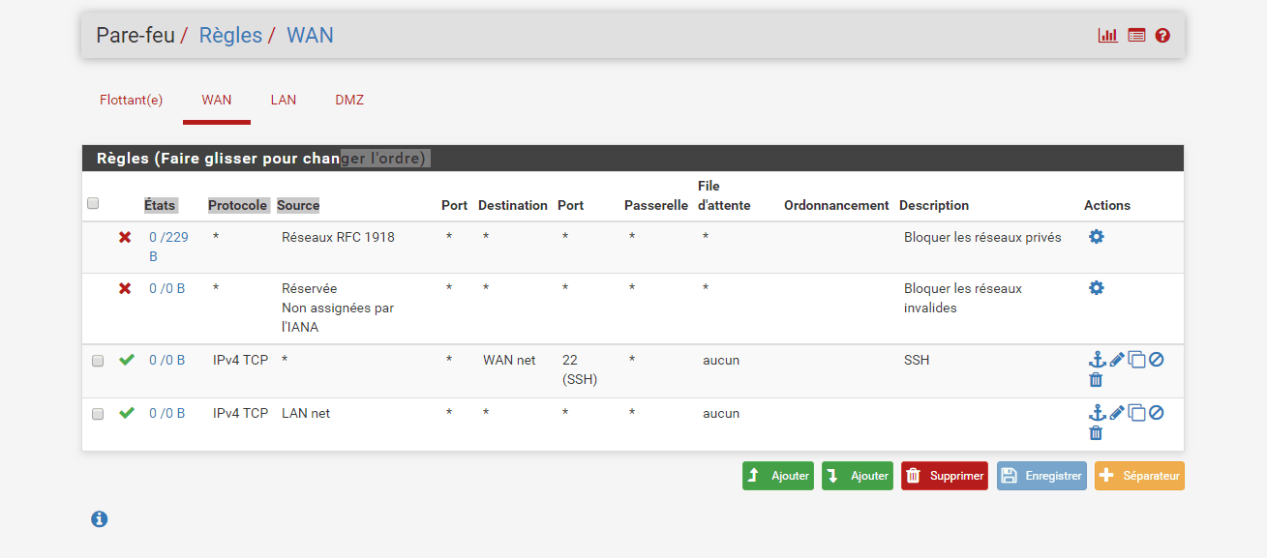Click 'Bloquer les réseaux invalides' description
This screenshot has height=558, width=1267.
(963, 298)
